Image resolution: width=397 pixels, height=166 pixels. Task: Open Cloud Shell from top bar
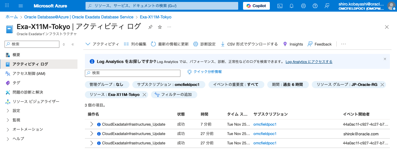pos(280,6)
